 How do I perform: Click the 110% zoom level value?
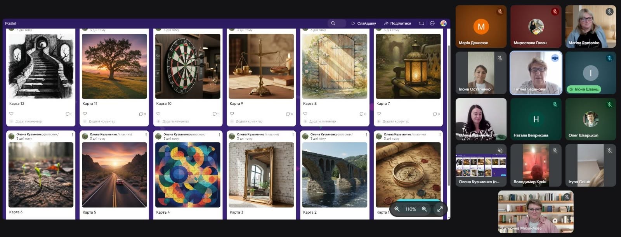click(411, 209)
